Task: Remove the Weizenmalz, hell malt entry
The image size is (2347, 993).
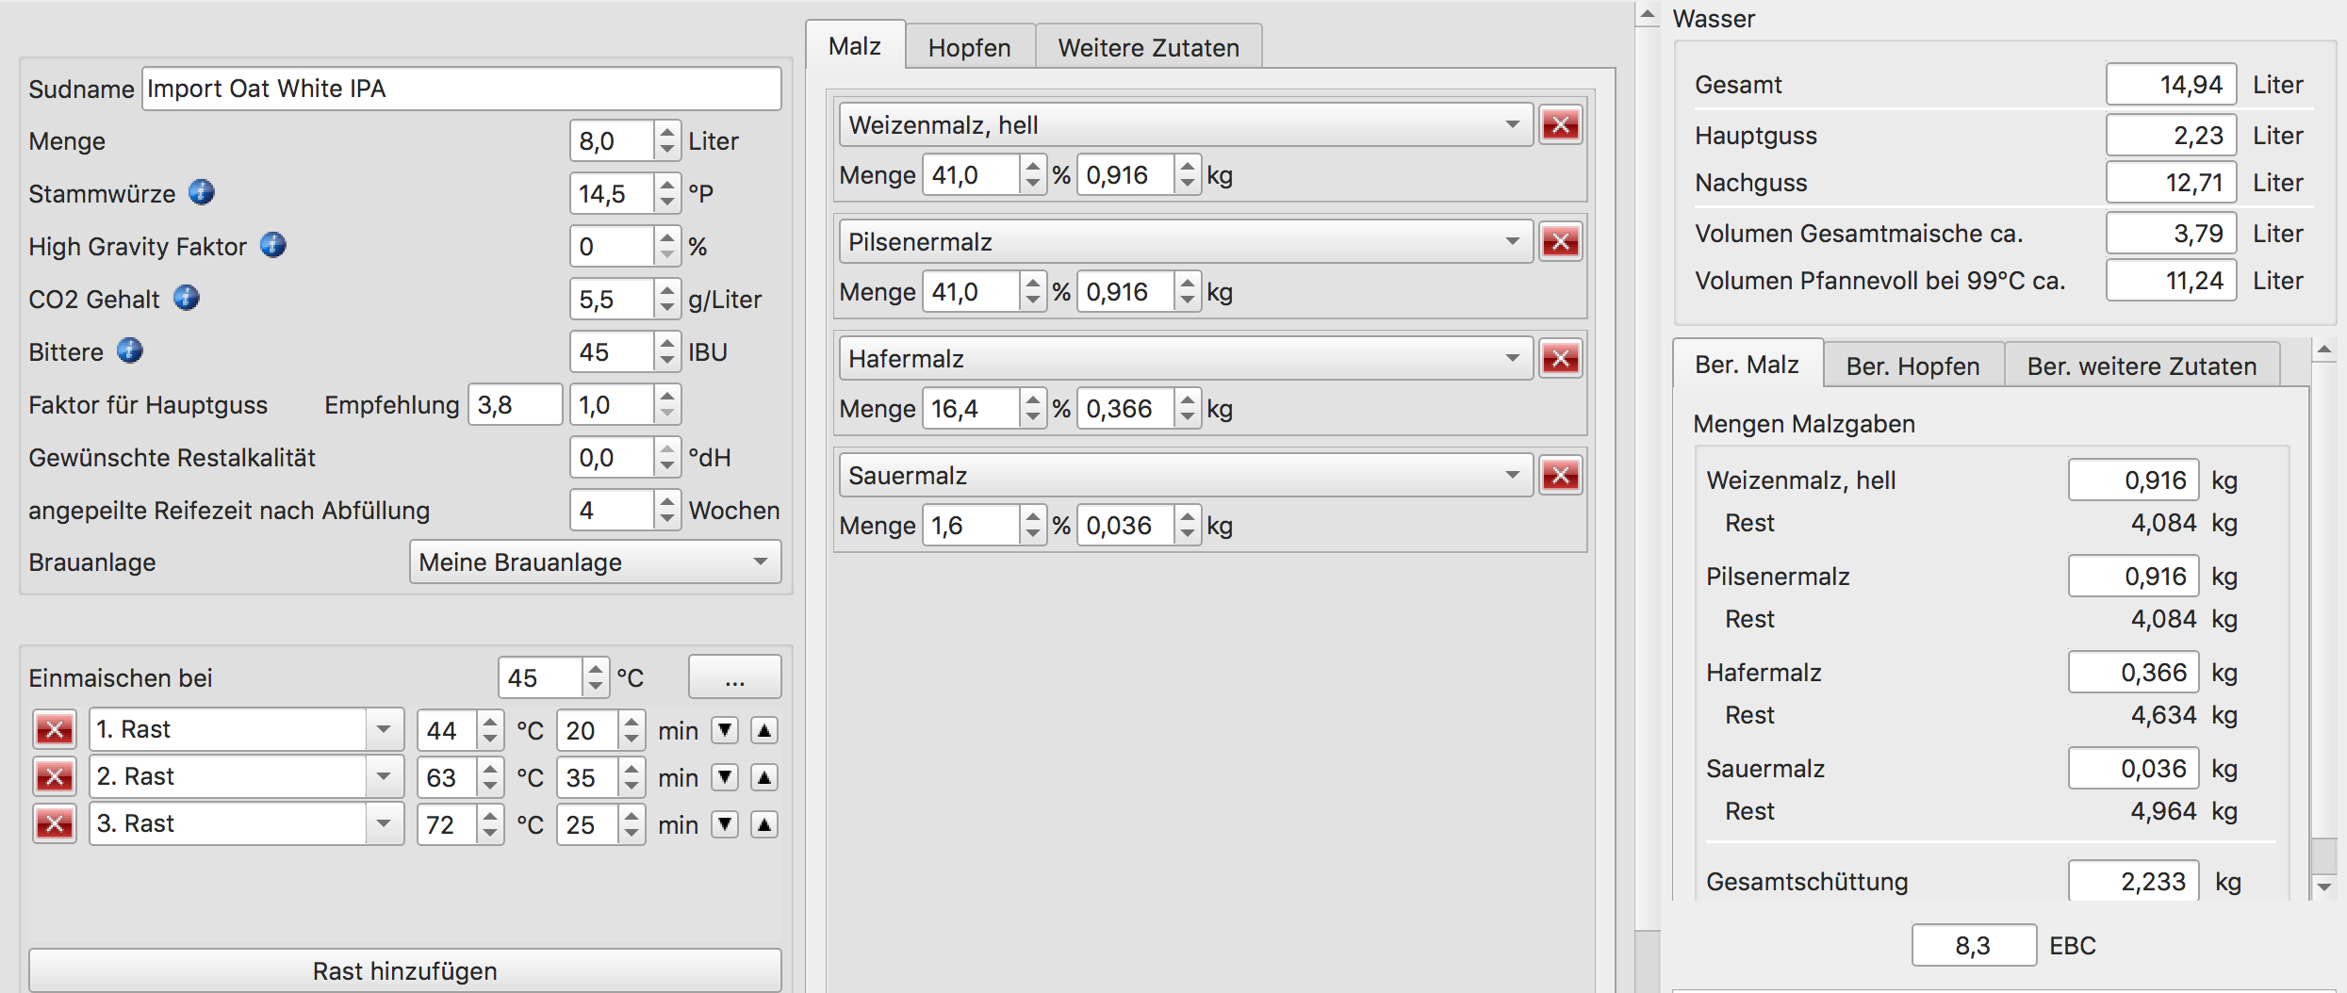Action: click(1560, 124)
